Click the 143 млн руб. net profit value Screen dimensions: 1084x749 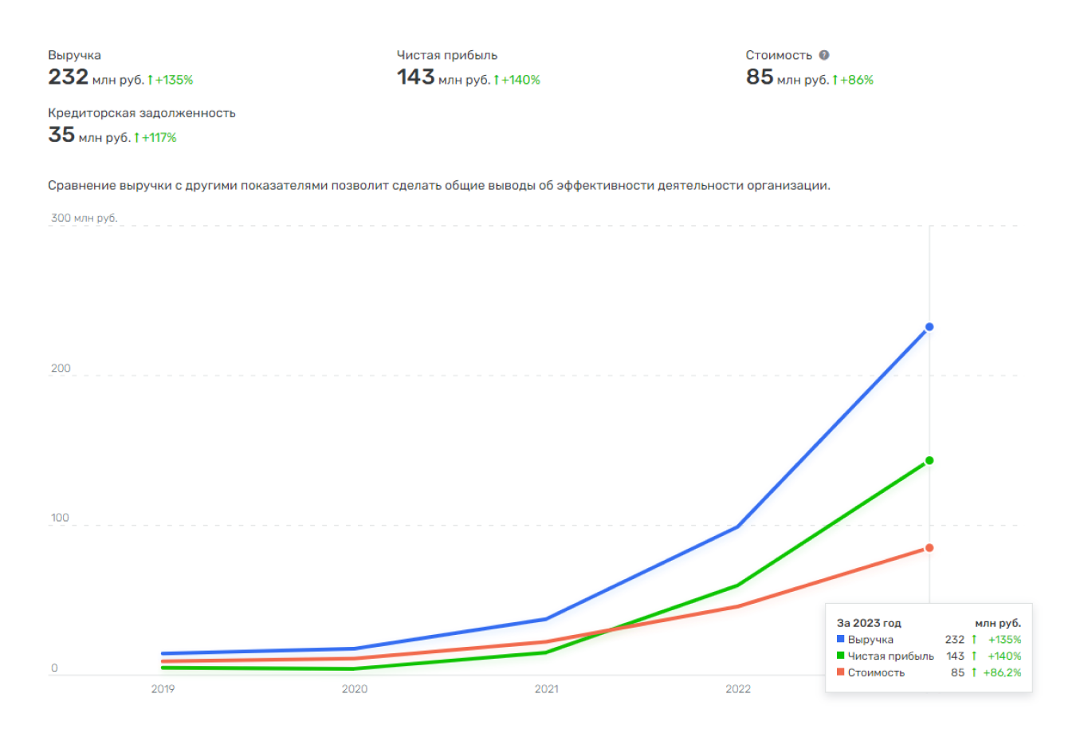click(443, 77)
